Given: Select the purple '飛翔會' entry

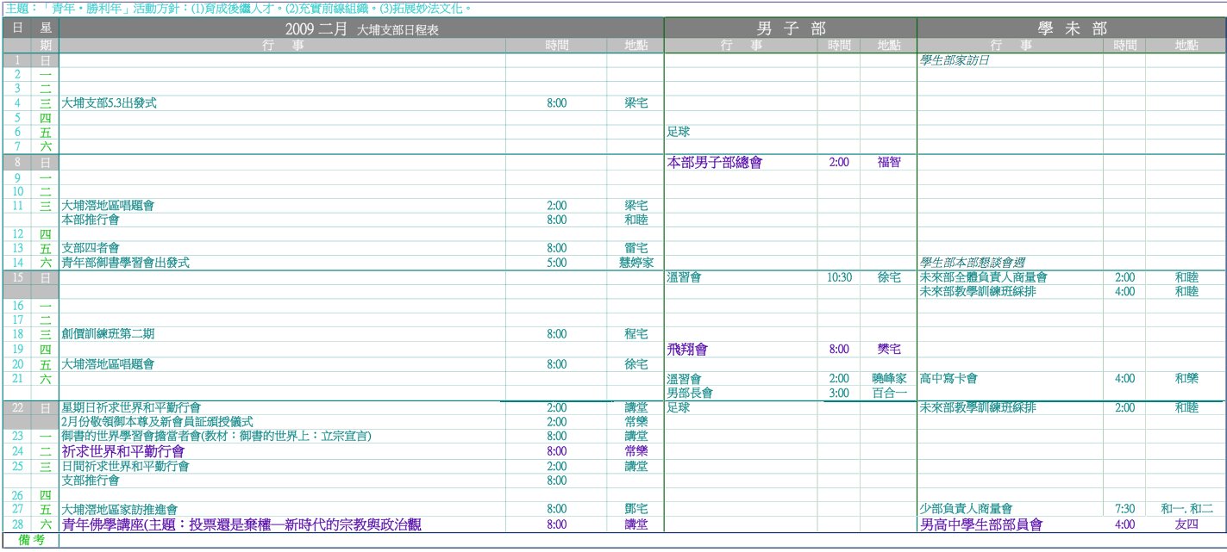Looking at the screenshot, I should (687, 350).
